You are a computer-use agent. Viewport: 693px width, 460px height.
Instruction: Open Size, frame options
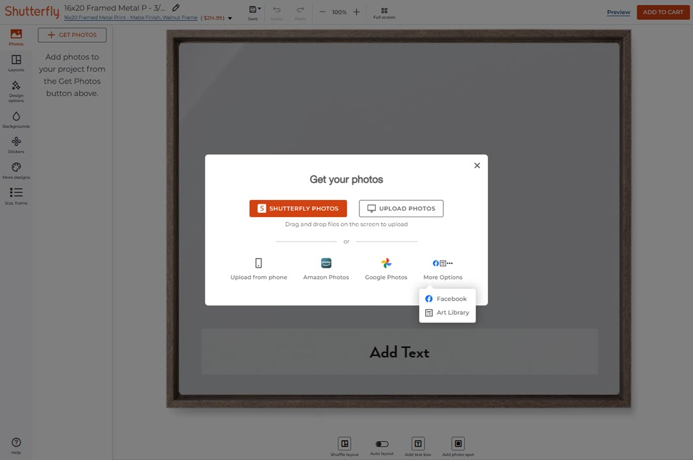(16, 196)
